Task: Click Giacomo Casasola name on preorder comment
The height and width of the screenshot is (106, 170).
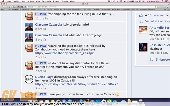Action: tap(48, 25)
